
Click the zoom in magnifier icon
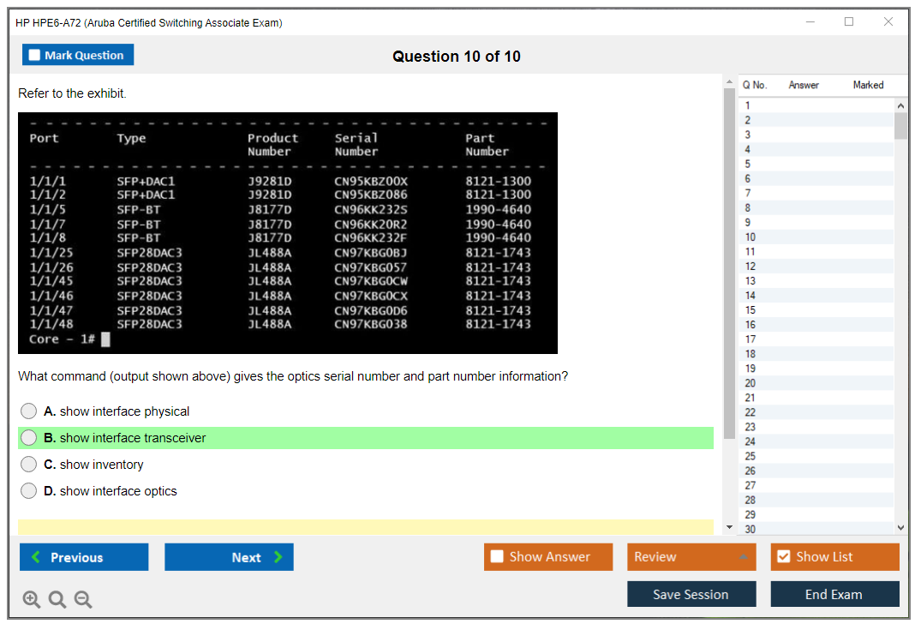(32, 600)
